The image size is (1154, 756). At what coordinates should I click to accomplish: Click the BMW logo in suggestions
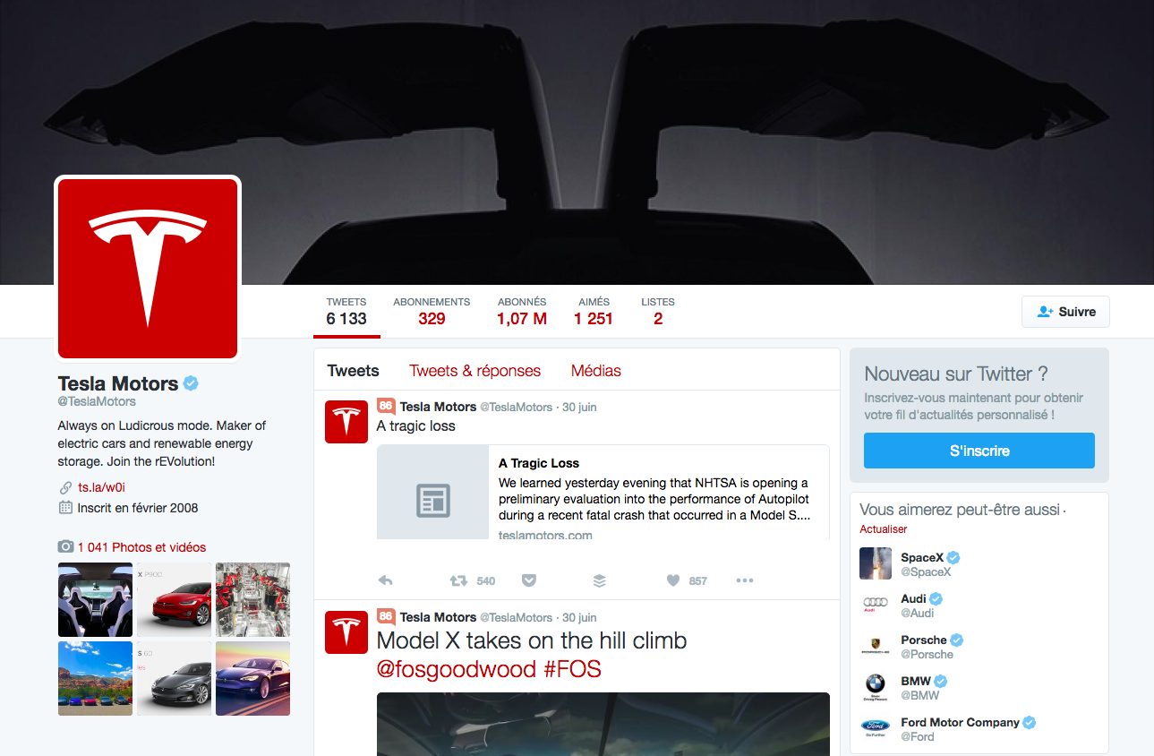(875, 687)
